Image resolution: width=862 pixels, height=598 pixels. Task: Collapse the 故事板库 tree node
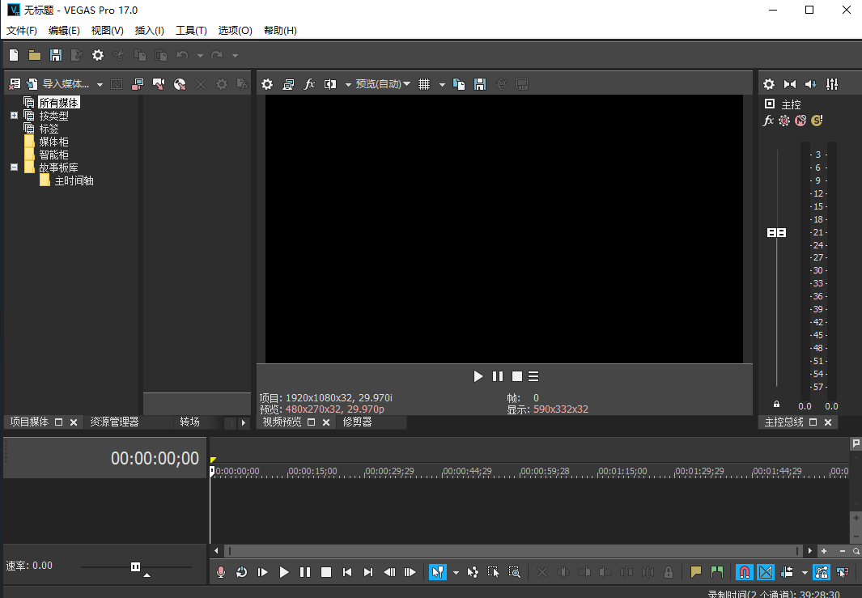[15, 167]
